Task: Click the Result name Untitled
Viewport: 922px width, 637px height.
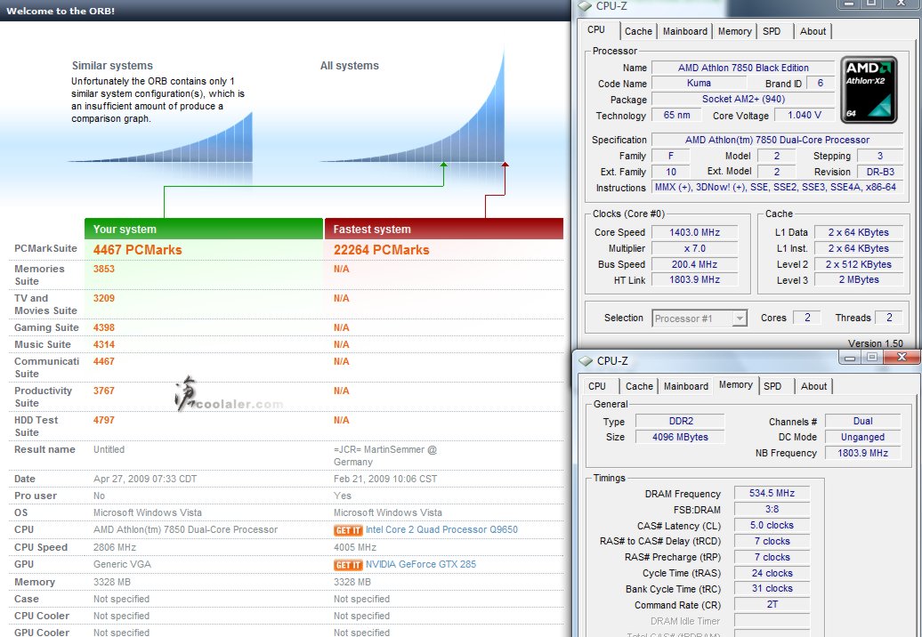Action: pyautogui.click(x=109, y=449)
